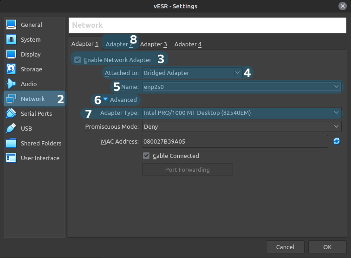
Task: Select the Storage disk icon
Action: pyautogui.click(x=12, y=69)
